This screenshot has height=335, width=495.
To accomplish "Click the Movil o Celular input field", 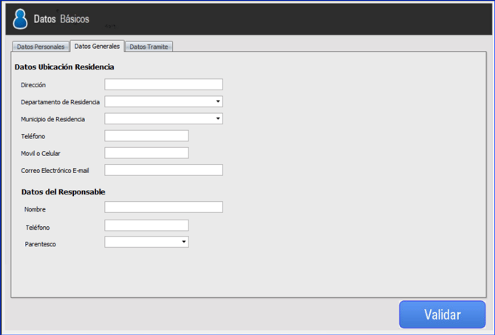I will [x=146, y=153].
